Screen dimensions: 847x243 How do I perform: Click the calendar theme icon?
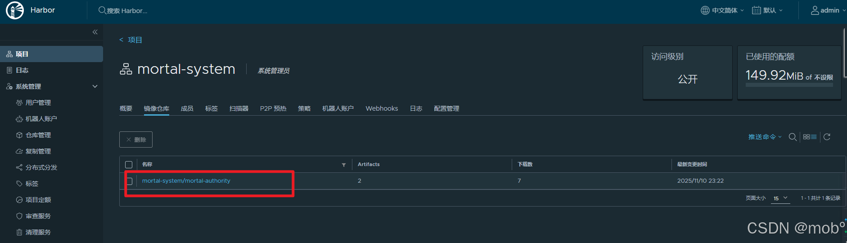pos(757,10)
